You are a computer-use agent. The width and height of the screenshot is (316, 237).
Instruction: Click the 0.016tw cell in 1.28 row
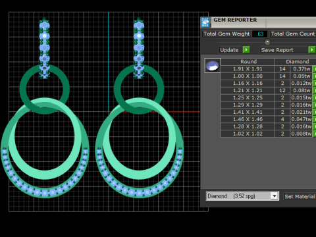302,126
